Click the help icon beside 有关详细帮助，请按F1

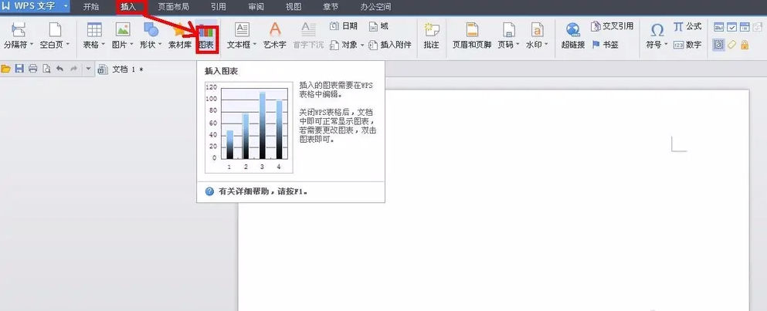coord(209,191)
